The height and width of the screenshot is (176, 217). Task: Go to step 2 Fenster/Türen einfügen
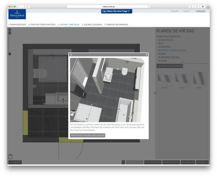coord(42,25)
